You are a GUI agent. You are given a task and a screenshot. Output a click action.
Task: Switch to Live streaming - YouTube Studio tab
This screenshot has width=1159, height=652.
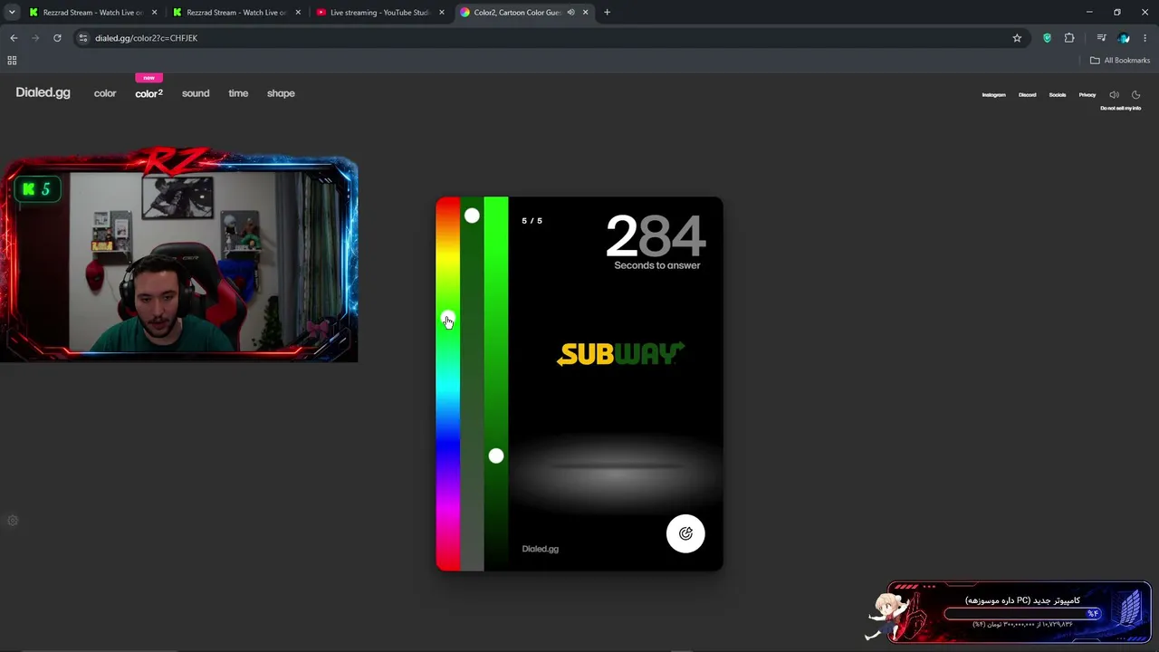tap(379, 13)
